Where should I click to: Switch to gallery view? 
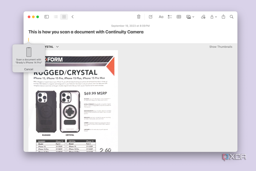[64, 17]
